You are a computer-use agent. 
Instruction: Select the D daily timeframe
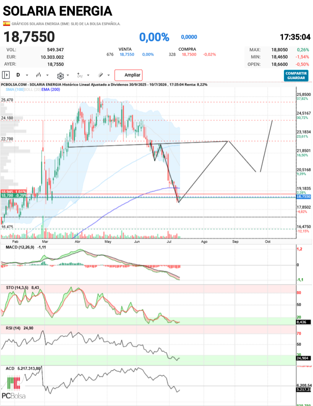(18, 75)
